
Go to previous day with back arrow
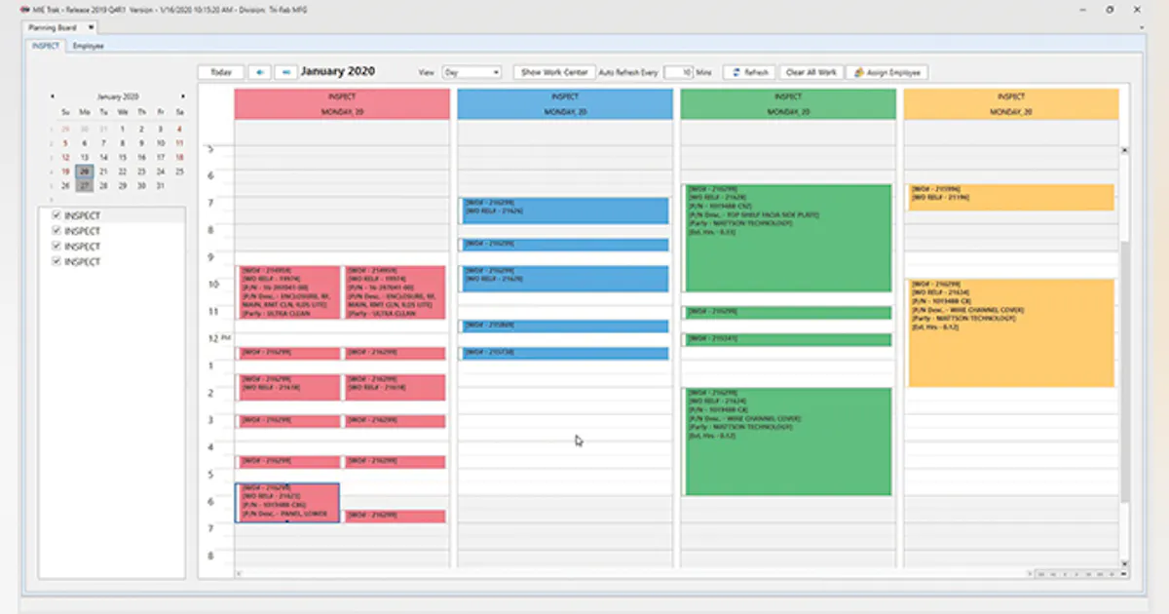(x=260, y=72)
